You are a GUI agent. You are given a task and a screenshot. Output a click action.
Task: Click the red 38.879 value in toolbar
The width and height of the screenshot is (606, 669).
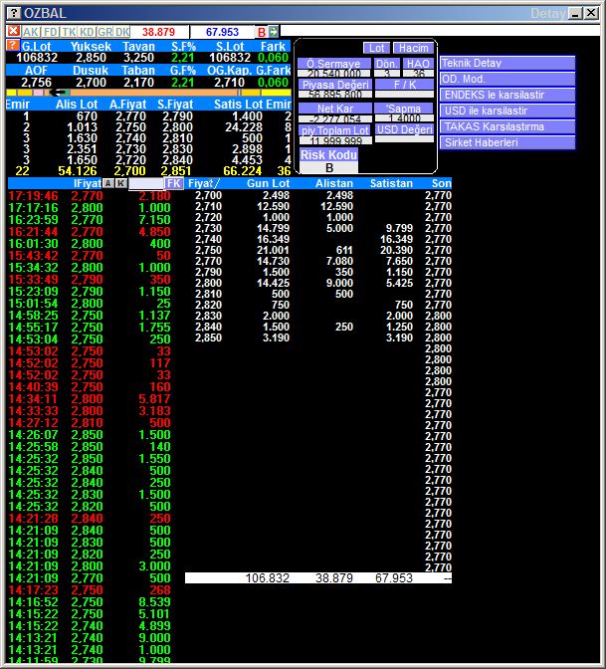[x=158, y=32]
